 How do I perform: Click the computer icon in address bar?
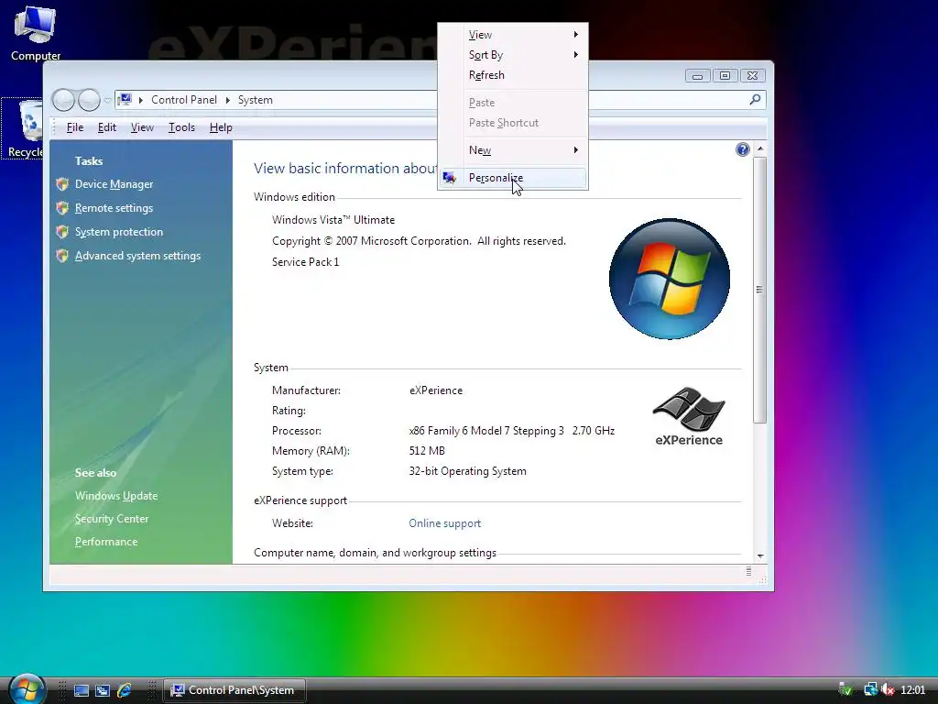tap(125, 99)
